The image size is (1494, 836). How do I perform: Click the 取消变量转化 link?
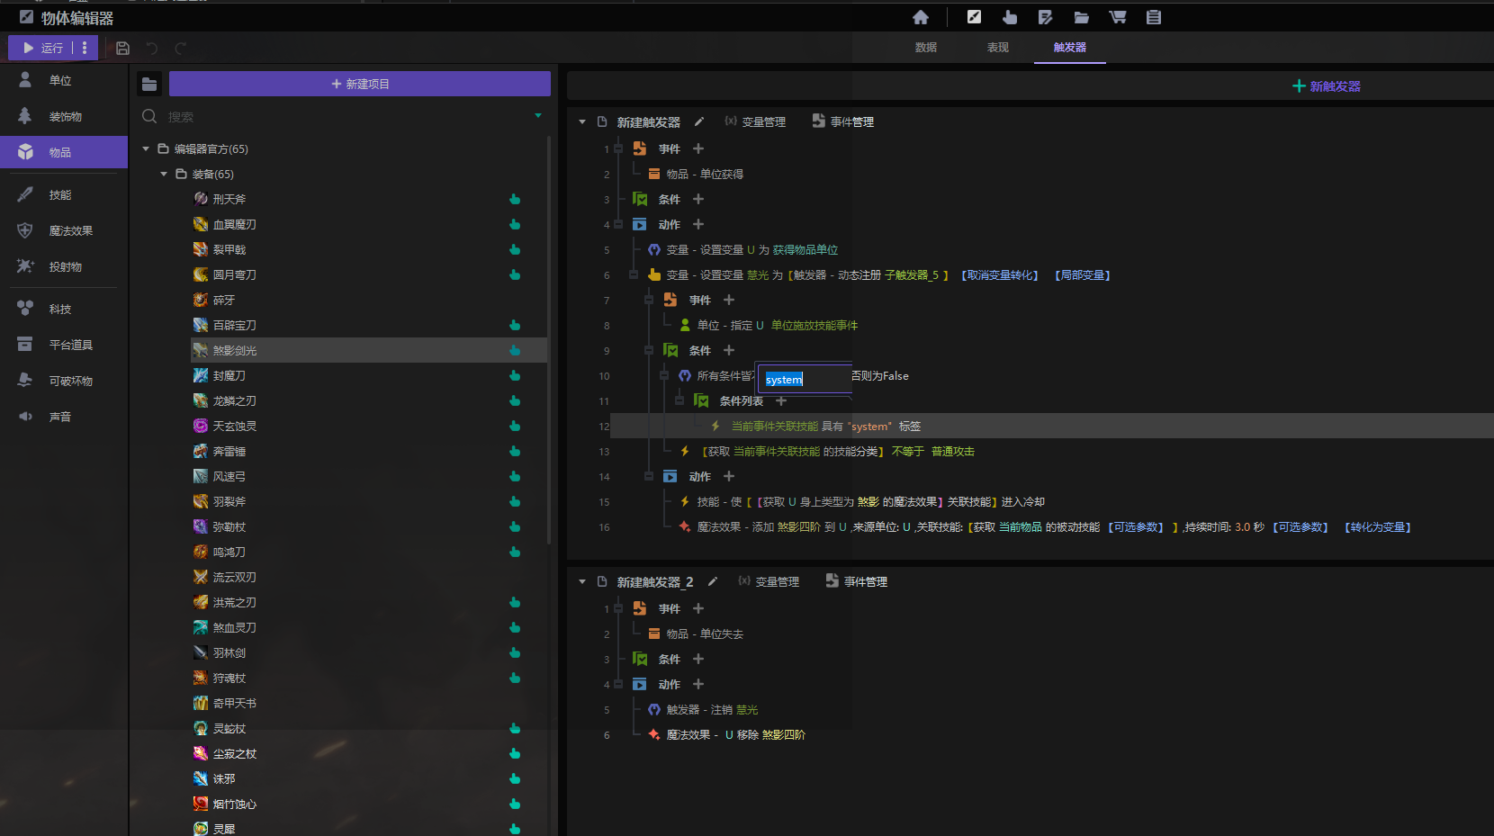point(1000,274)
